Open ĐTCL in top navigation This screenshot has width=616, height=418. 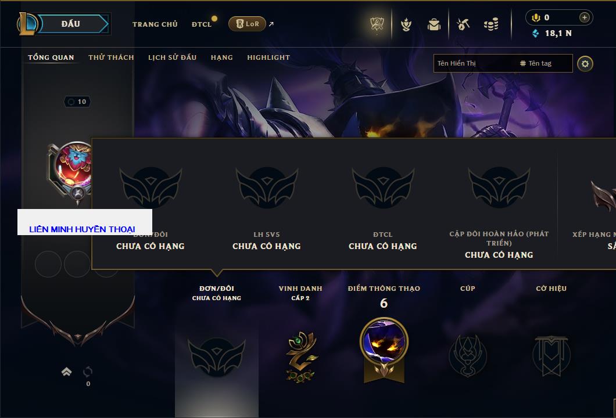coord(202,24)
